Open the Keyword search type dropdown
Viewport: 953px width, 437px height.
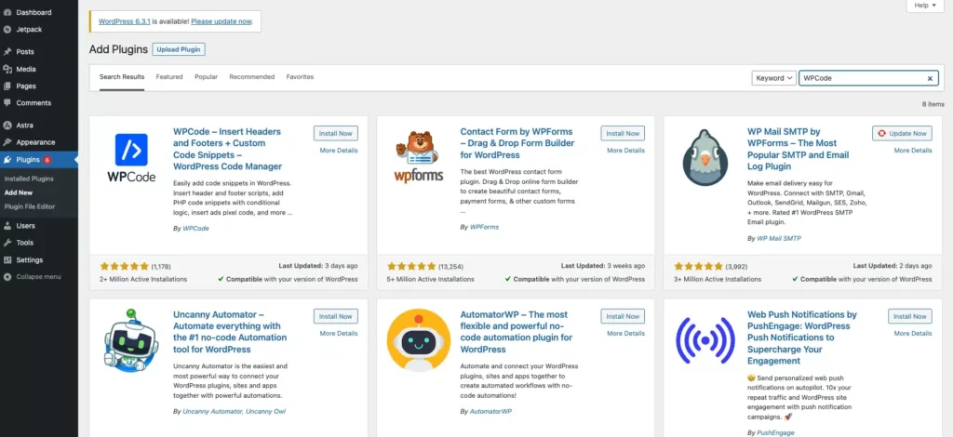[773, 78]
